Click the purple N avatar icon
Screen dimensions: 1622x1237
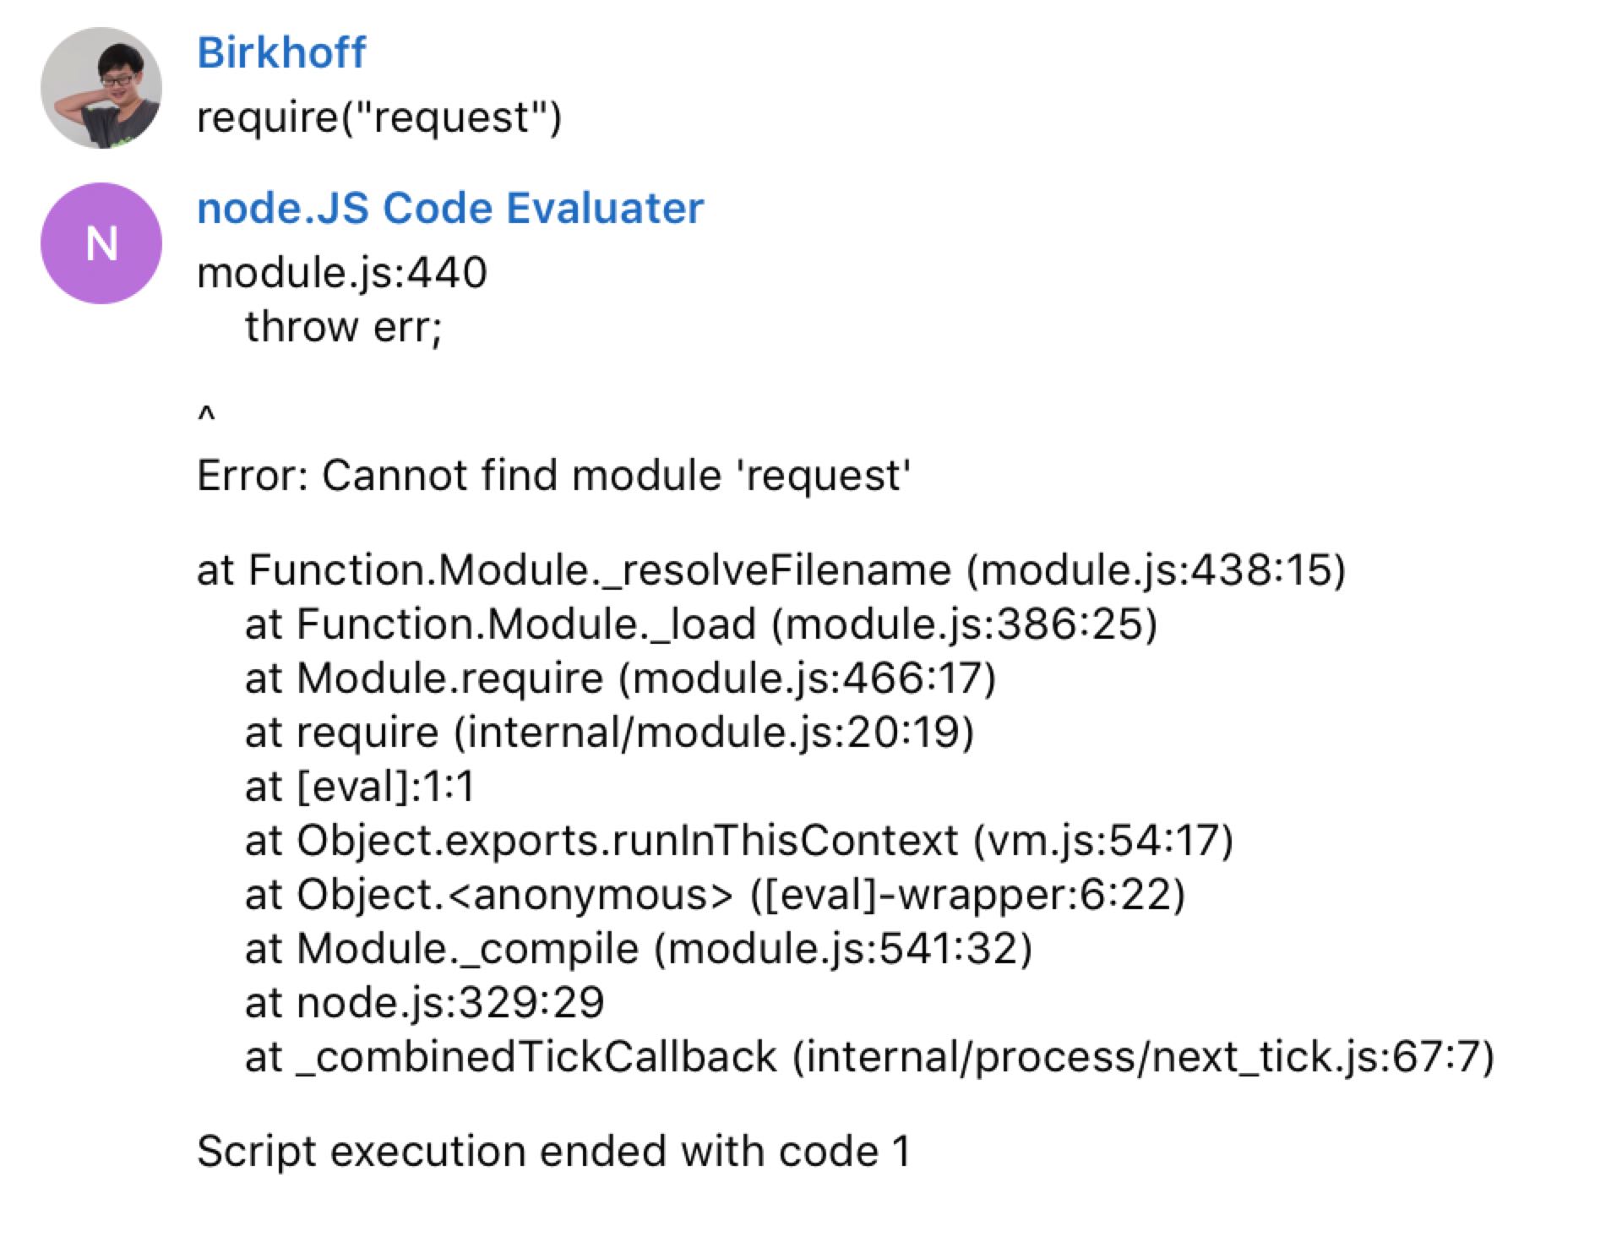[x=101, y=243]
